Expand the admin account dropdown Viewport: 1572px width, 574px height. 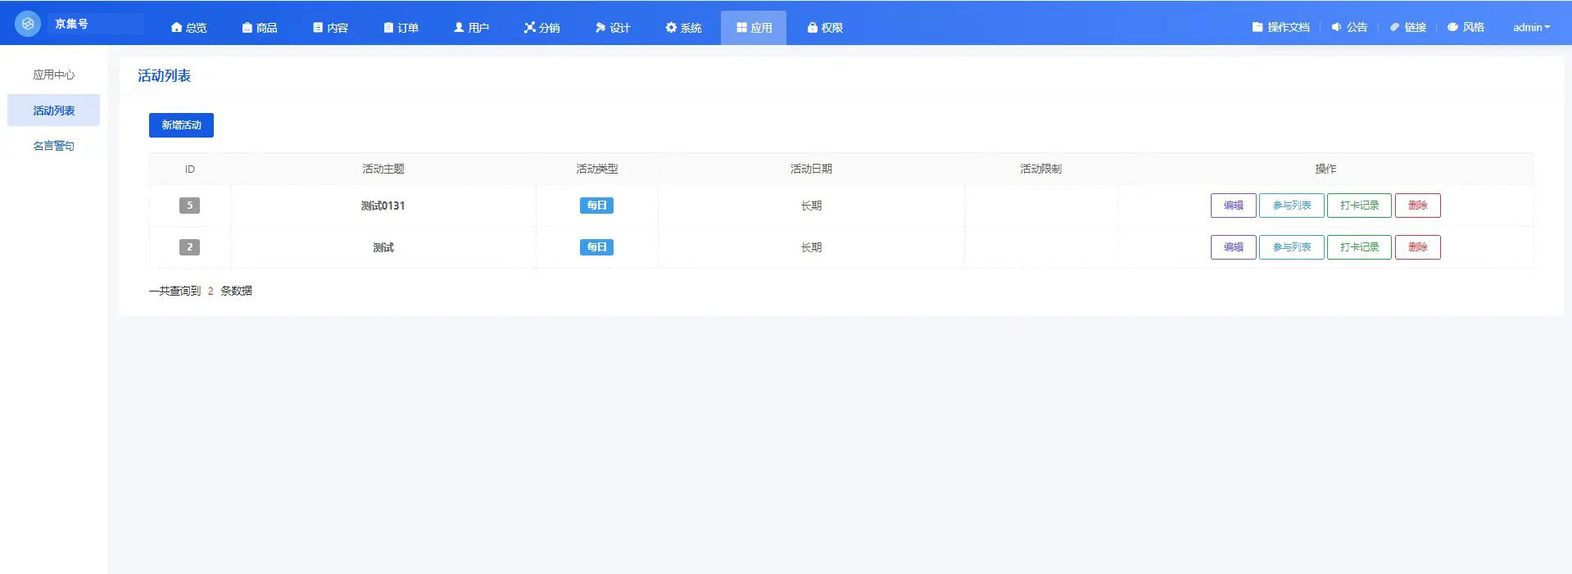point(1531,27)
